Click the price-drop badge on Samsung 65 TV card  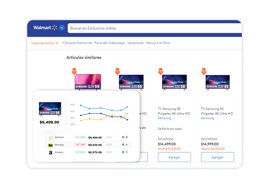[x=204, y=71]
